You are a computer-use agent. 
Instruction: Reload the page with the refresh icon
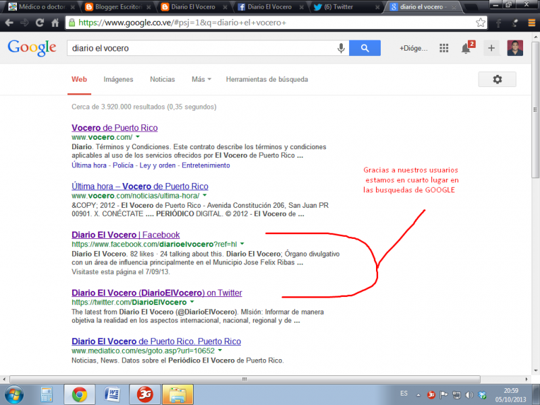40,23
